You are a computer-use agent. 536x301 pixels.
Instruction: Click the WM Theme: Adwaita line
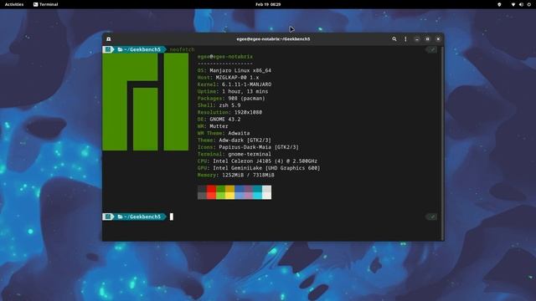[224, 133]
